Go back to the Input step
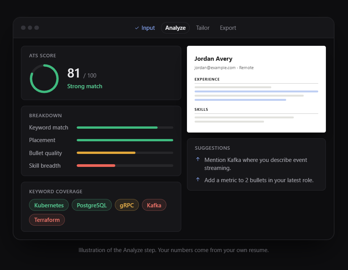The height and width of the screenshot is (270, 348). point(145,28)
